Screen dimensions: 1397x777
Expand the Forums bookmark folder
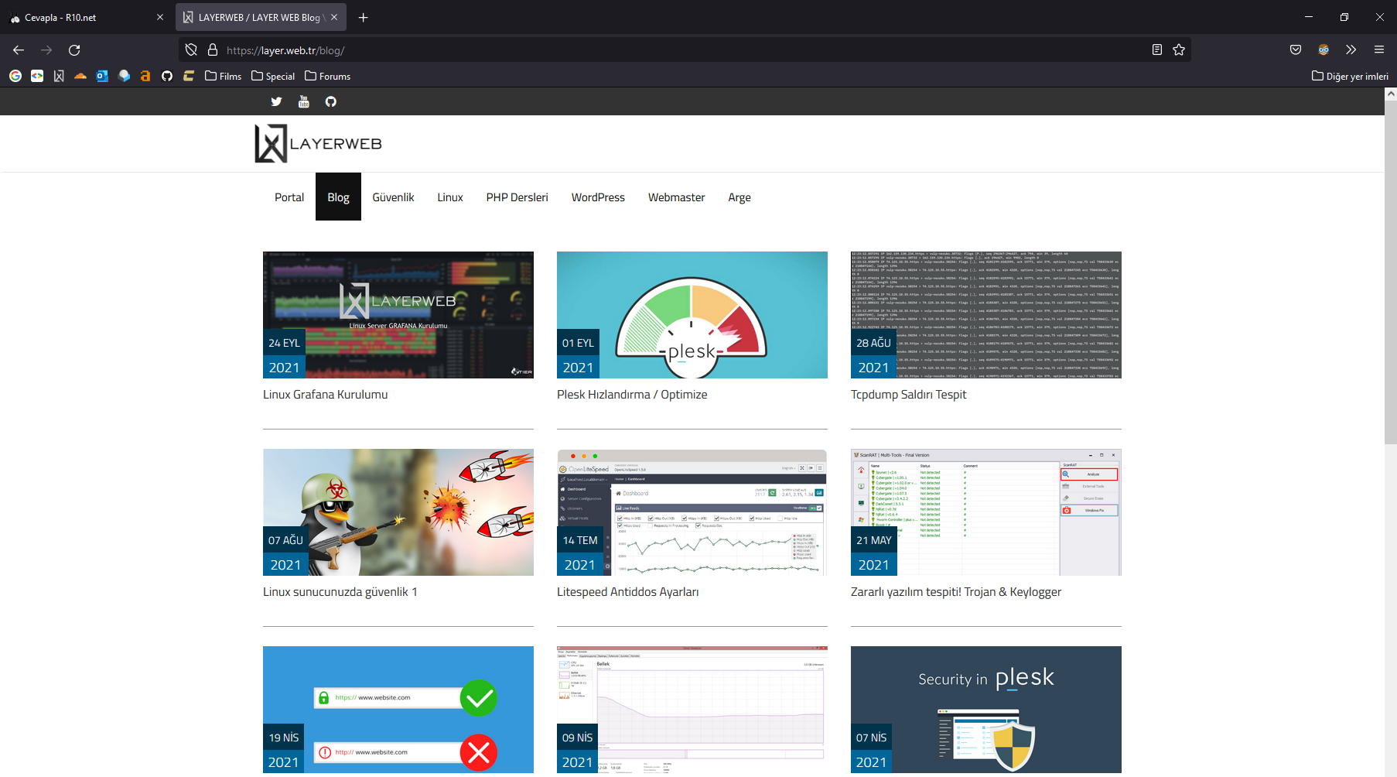(x=328, y=76)
